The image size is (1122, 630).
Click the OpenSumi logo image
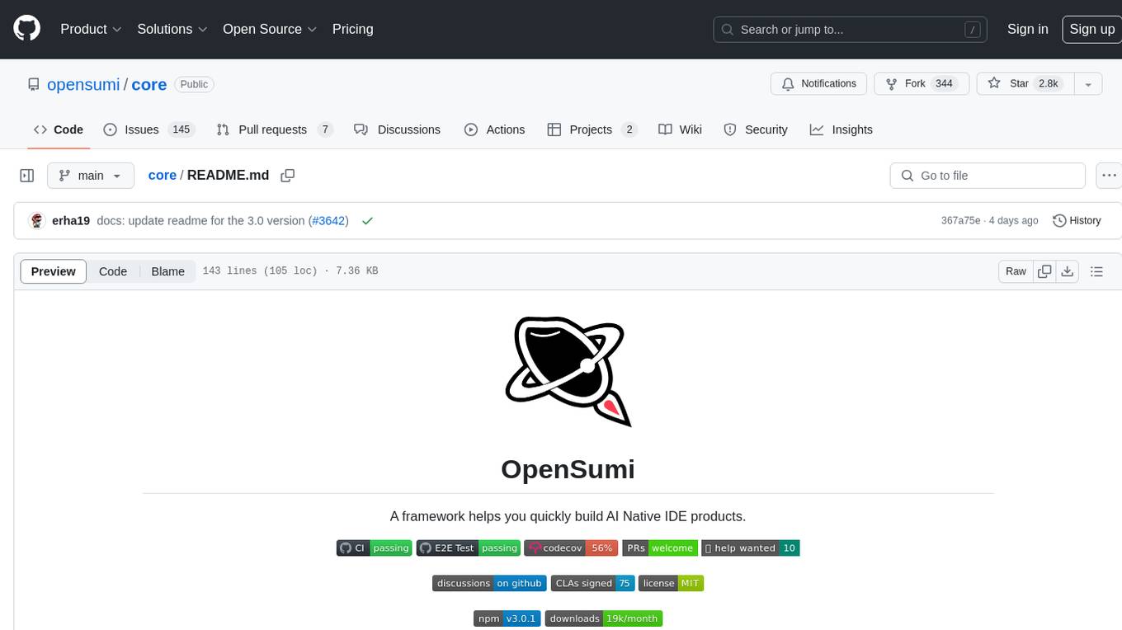(x=568, y=372)
